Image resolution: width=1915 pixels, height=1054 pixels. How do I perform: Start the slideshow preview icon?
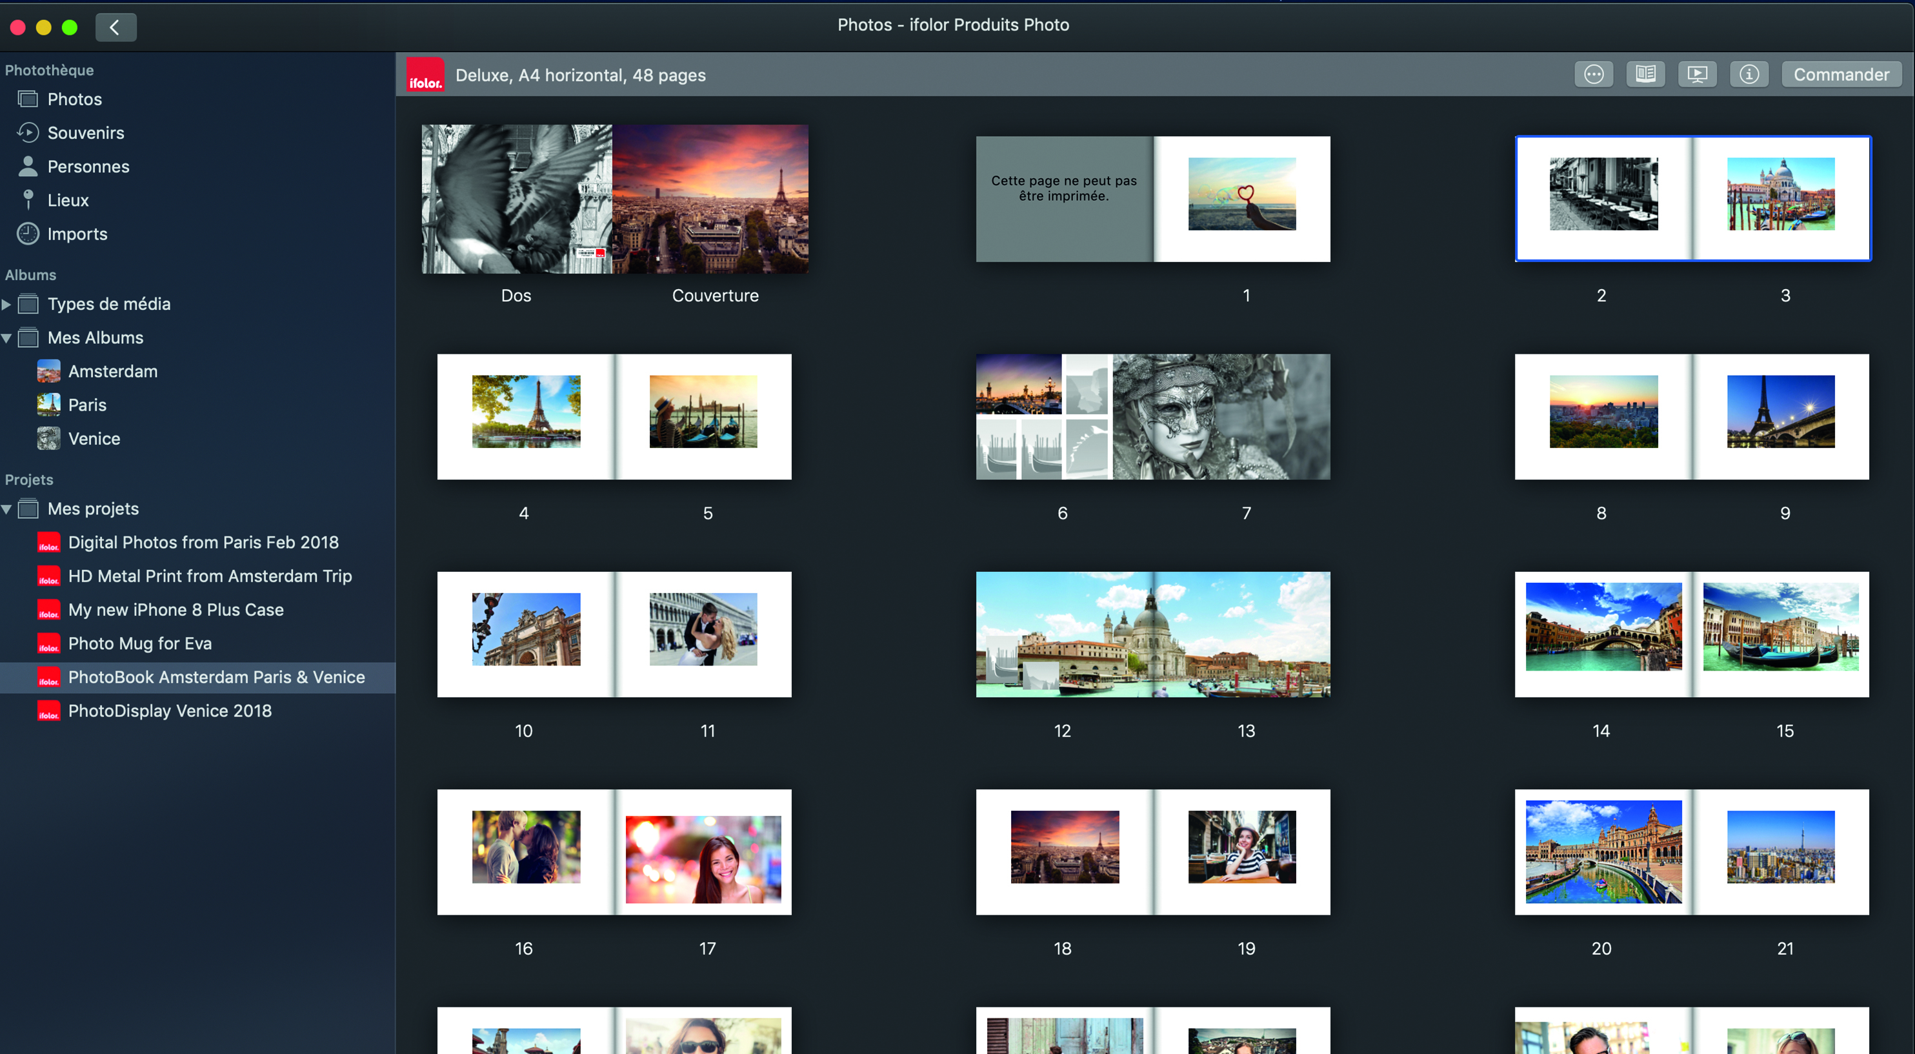click(x=1697, y=74)
